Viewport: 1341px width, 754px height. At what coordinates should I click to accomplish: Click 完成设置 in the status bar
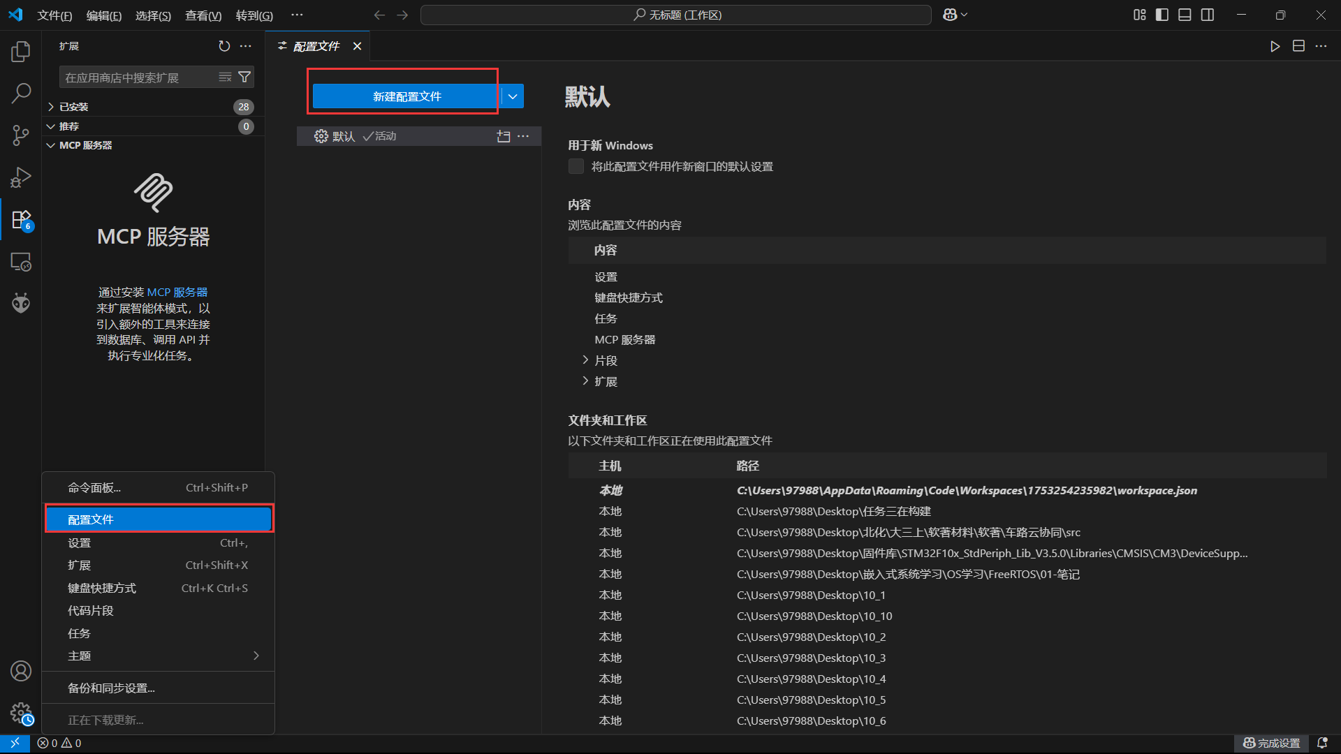point(1271,744)
